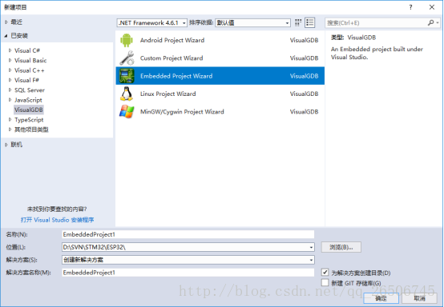Open the .NET Framework 4.6.1 dropdown
Screen dimensions: 444x307
coord(151,23)
